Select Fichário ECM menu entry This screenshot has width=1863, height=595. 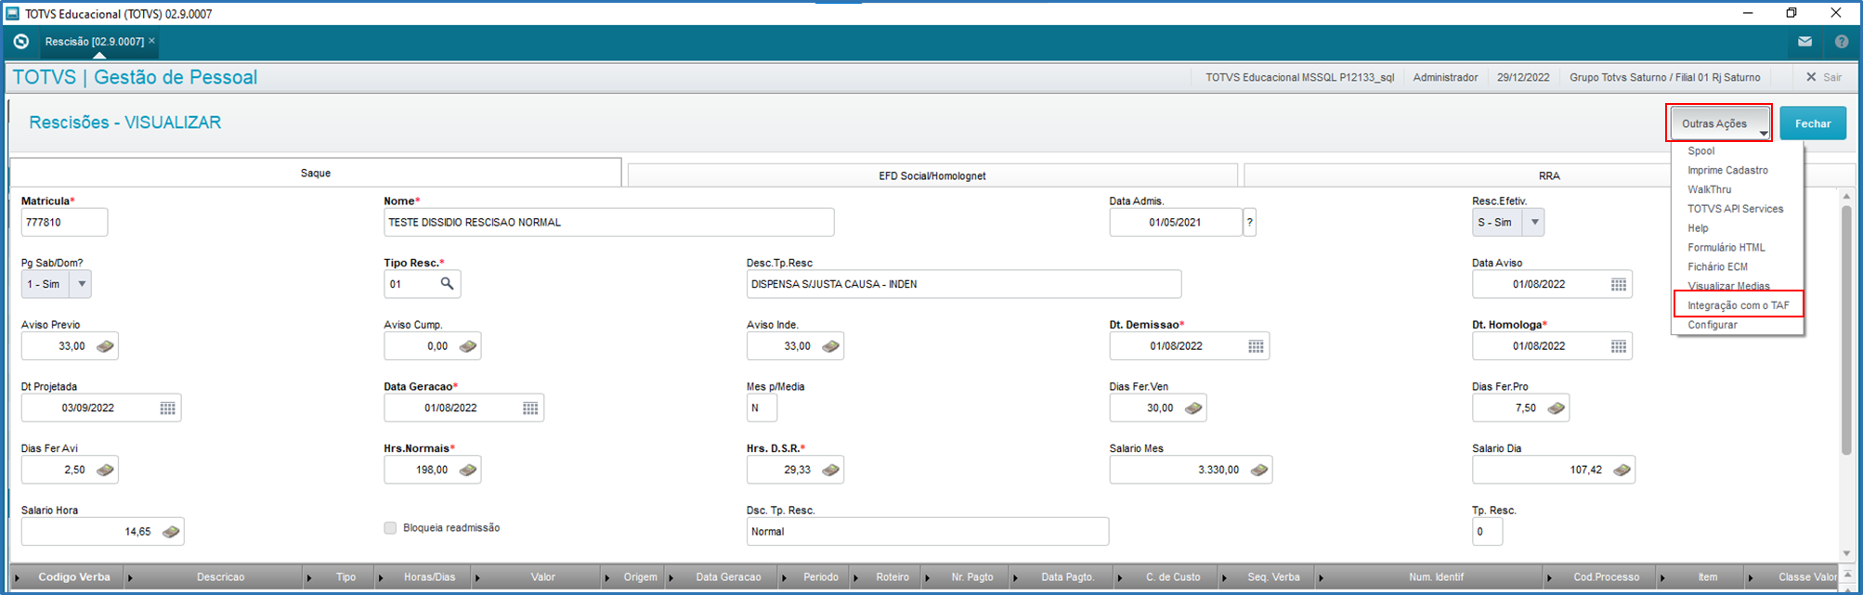[x=1717, y=267]
